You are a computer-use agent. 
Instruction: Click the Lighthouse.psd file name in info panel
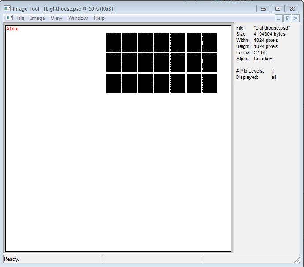[272, 28]
